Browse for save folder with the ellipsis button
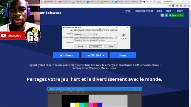The height and width of the screenshot is (107, 191). [116, 37]
